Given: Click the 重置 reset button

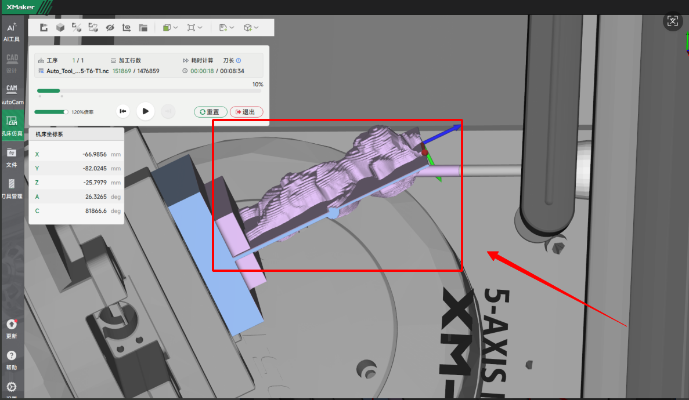Looking at the screenshot, I should (210, 112).
